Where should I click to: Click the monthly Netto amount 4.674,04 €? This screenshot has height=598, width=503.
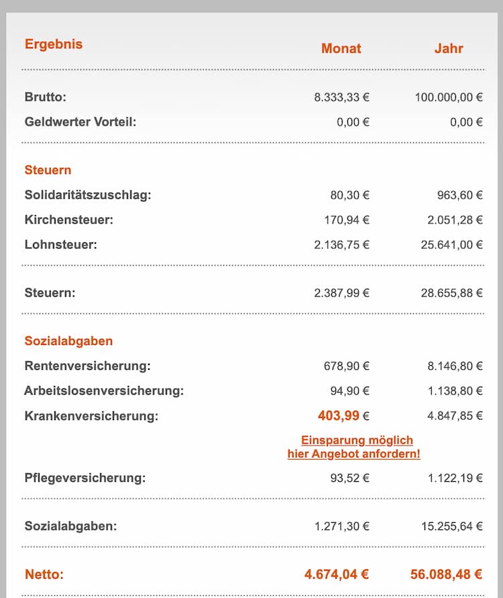(336, 575)
